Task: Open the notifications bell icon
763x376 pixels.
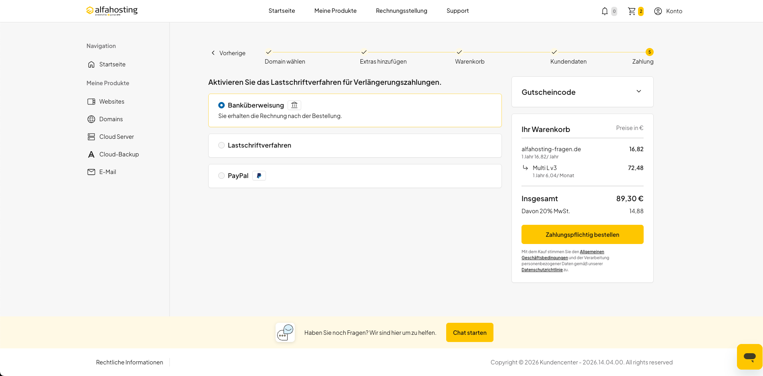Action: click(x=605, y=11)
